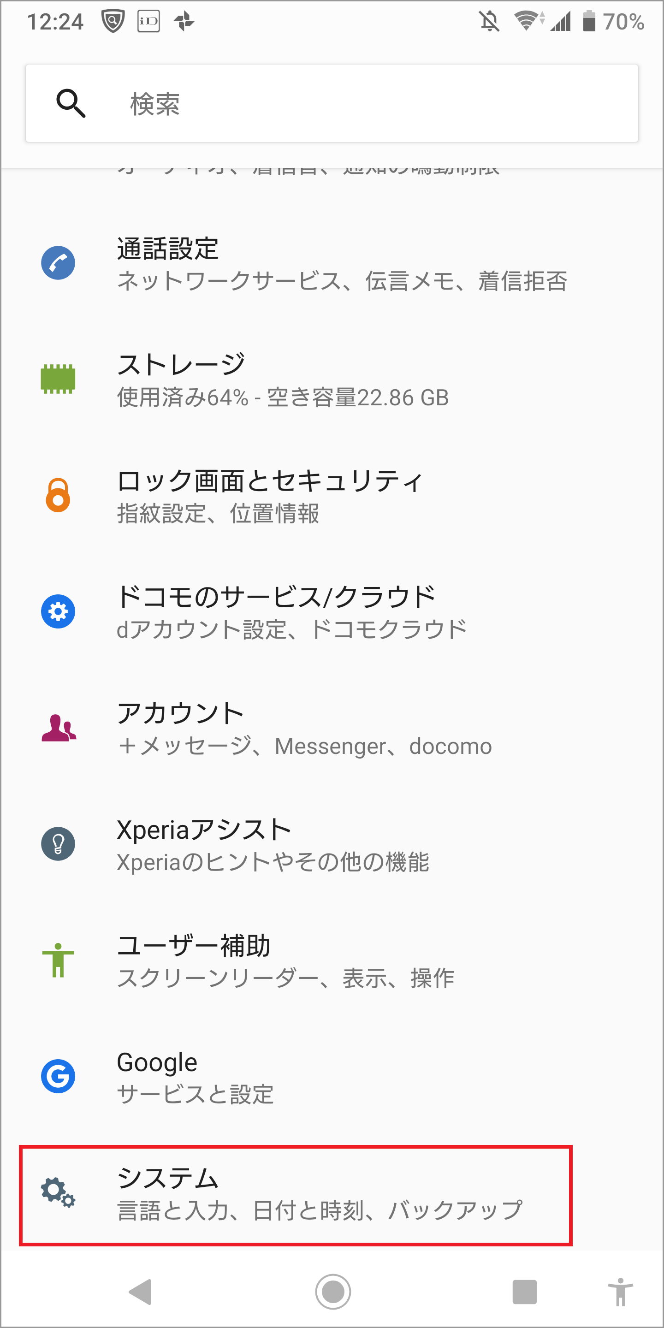Screen dimensions: 664x1328
Task: Tap the green storage chip icon
Action: pos(58,379)
